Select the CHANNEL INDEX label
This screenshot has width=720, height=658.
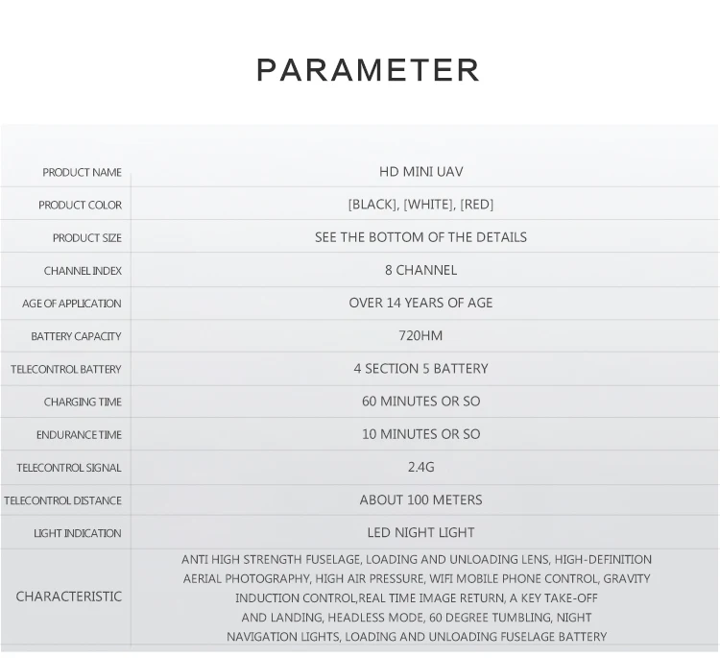point(83,271)
